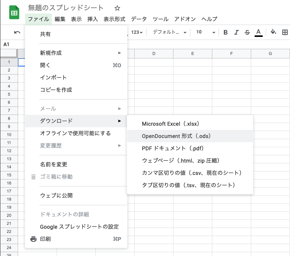Download as Microsoft Excel (.xlsx)
Viewport: 290px width, 256px height.
pyautogui.click(x=190, y=124)
